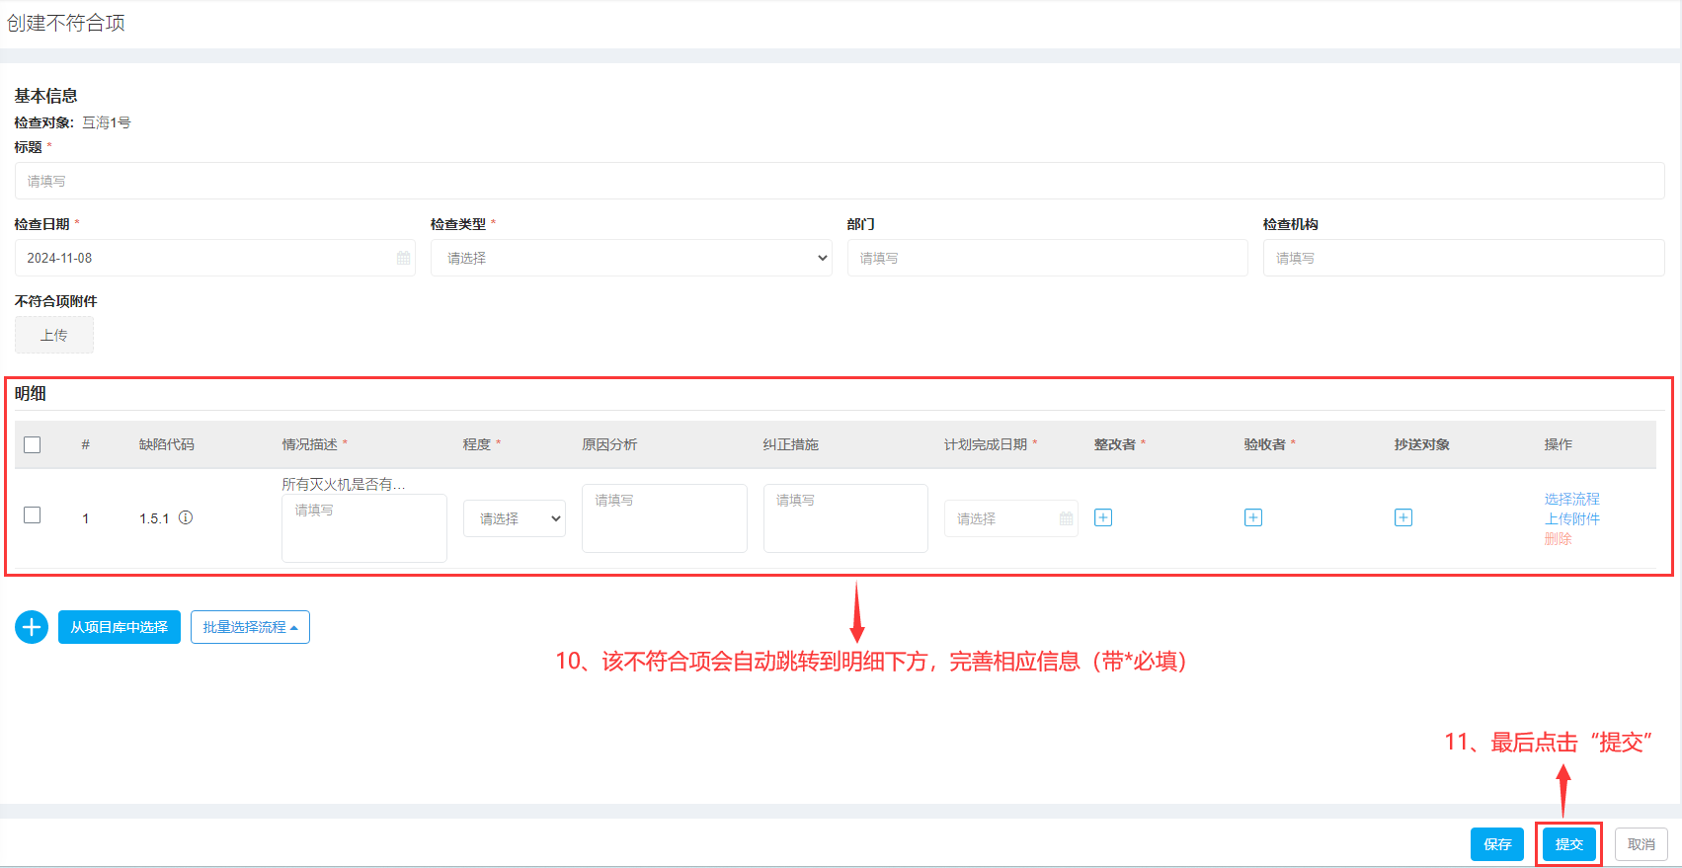Image resolution: width=1682 pixels, height=868 pixels.
Task: Click the 提交 button
Action: coord(1569,844)
